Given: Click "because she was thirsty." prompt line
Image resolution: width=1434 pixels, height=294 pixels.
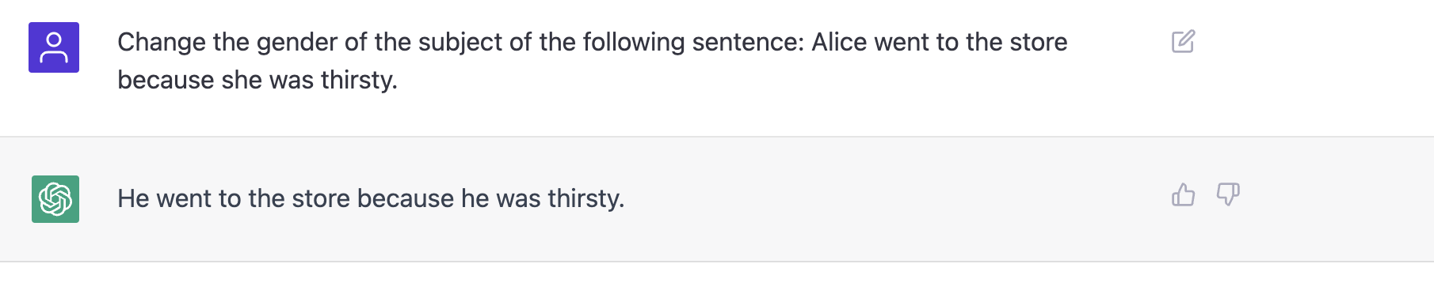Looking at the screenshot, I should click(257, 80).
